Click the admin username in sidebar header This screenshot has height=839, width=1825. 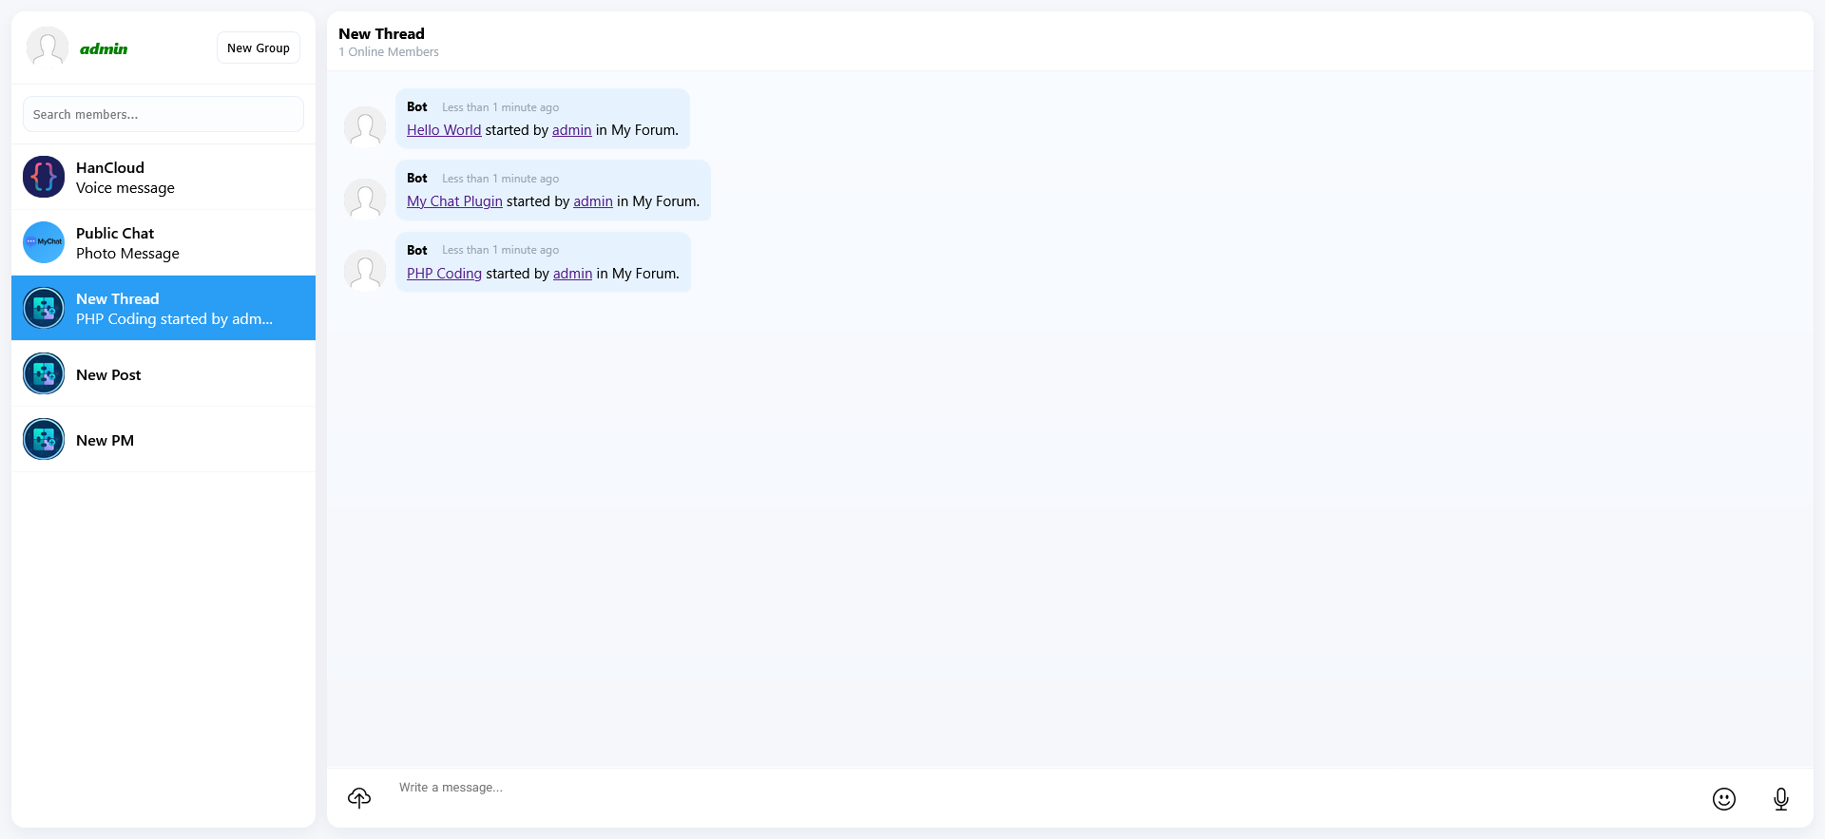click(x=104, y=48)
